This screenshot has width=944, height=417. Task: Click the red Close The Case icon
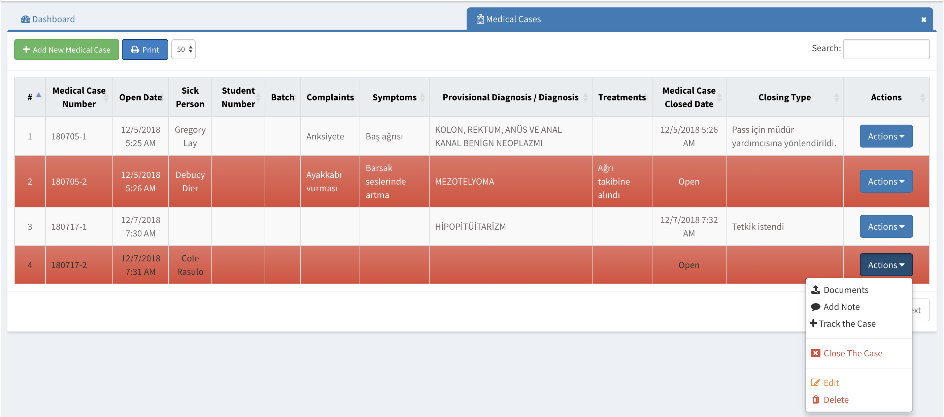(x=815, y=353)
